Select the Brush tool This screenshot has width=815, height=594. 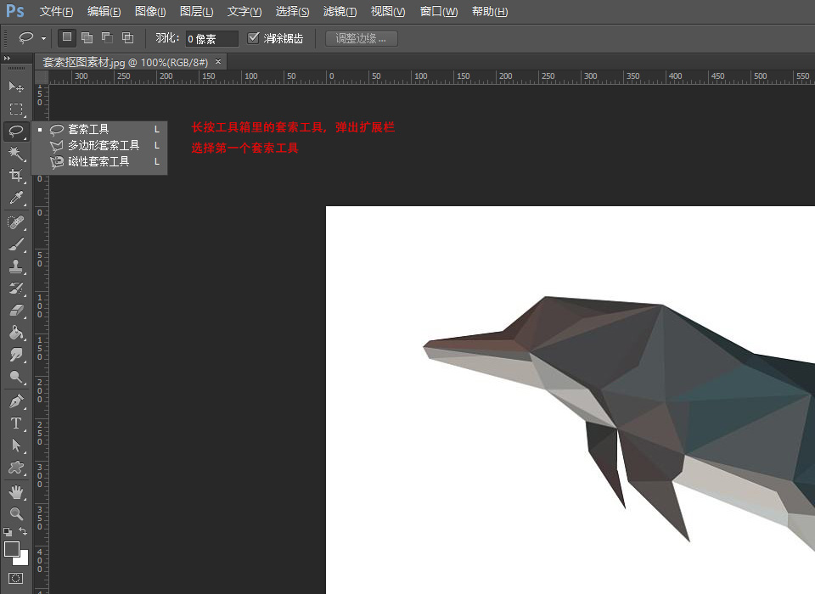[x=16, y=244]
